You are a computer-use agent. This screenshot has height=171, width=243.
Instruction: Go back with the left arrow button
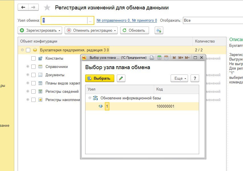click(23, 7)
